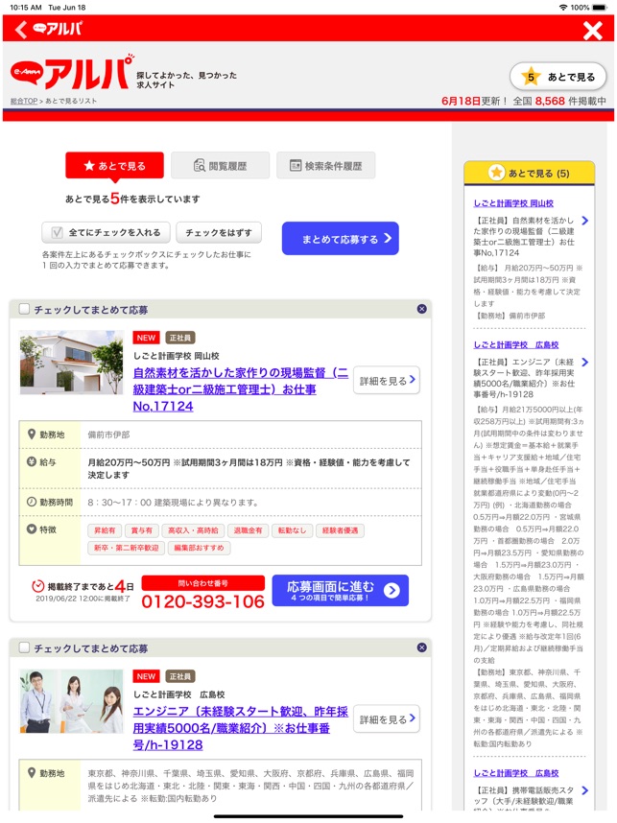This screenshot has height=823, width=617.
Task: Open sidebar link しごと計画学校 岡山校
Action: click(513, 203)
